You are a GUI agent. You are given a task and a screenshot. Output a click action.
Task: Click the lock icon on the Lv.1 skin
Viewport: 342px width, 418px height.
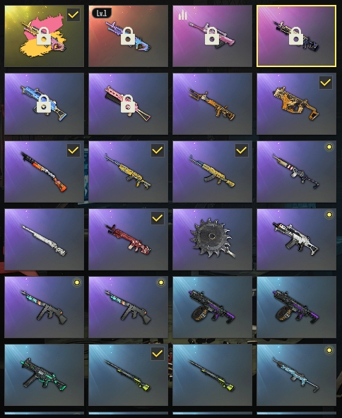[x=128, y=36]
